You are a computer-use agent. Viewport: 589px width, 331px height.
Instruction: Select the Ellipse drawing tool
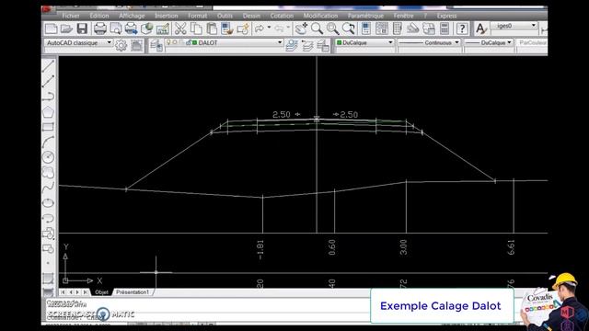pos(49,202)
